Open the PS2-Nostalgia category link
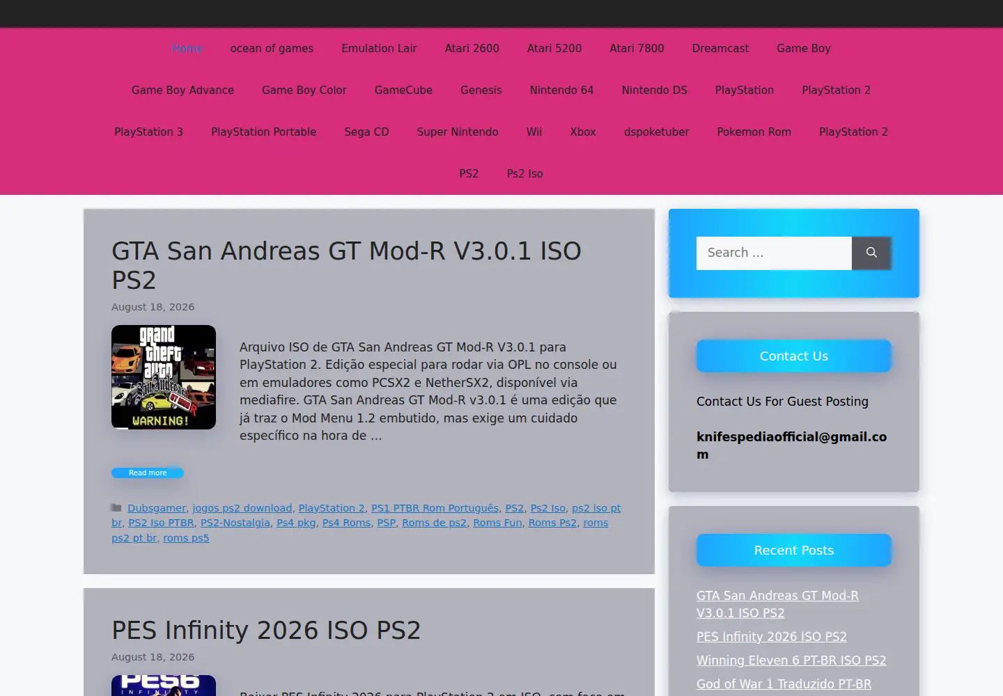This screenshot has height=696, width=1003. 235,523
